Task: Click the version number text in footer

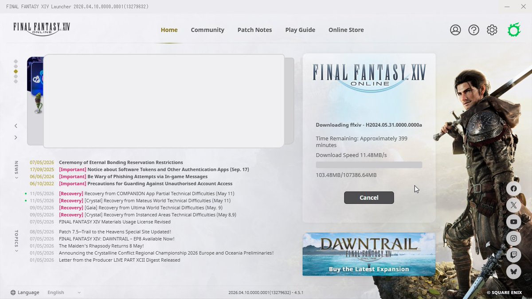Action: (266, 293)
